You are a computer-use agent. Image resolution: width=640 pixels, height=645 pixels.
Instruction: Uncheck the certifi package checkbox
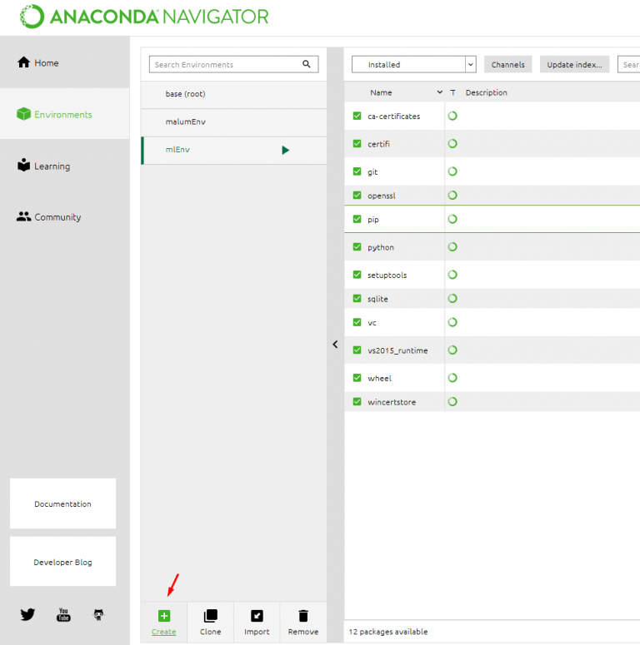point(357,143)
